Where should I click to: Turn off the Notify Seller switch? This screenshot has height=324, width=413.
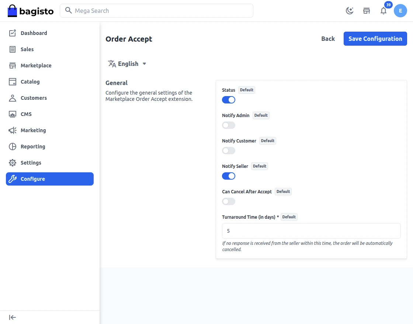click(229, 176)
